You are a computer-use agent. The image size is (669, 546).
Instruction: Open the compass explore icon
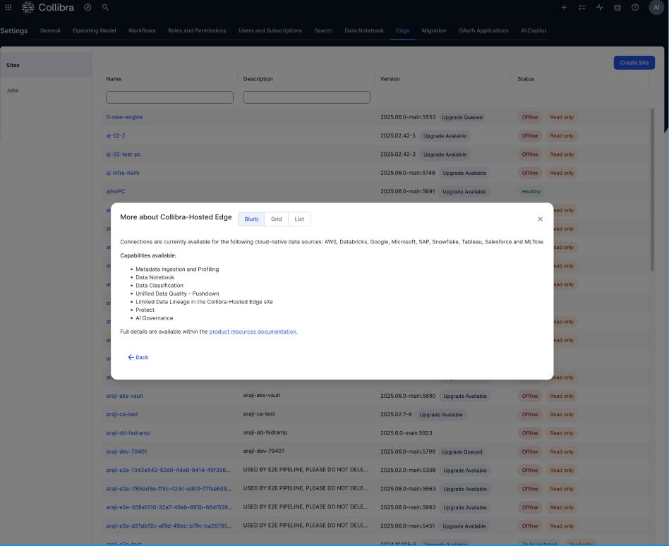(x=86, y=7)
